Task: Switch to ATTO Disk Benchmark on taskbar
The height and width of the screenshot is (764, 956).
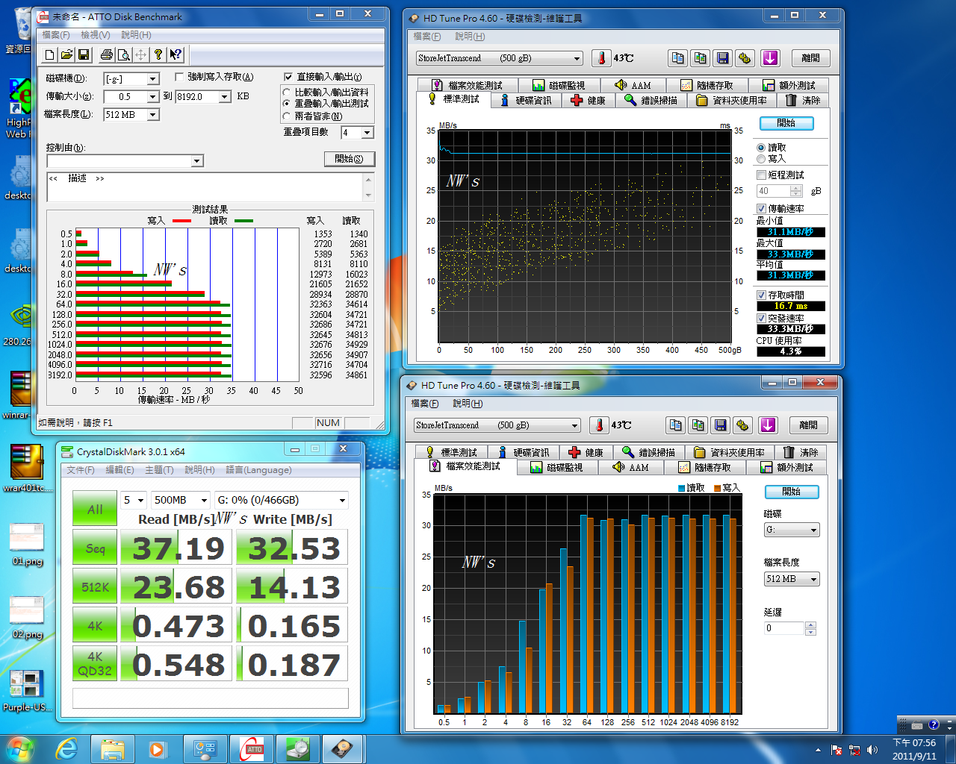Action: (x=252, y=748)
